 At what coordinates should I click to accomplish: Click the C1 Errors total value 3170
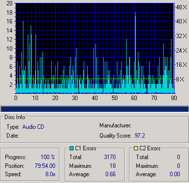tap(110, 157)
